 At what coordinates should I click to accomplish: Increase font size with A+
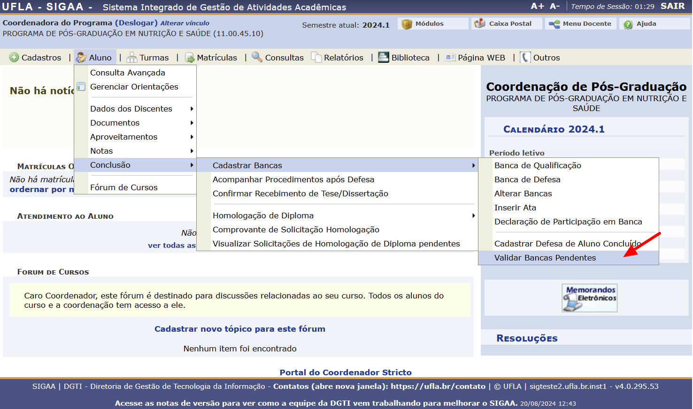pos(537,6)
